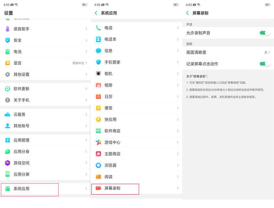Open the 主题商店 entry
Viewport: 274px width, 208px height.
click(x=136, y=154)
